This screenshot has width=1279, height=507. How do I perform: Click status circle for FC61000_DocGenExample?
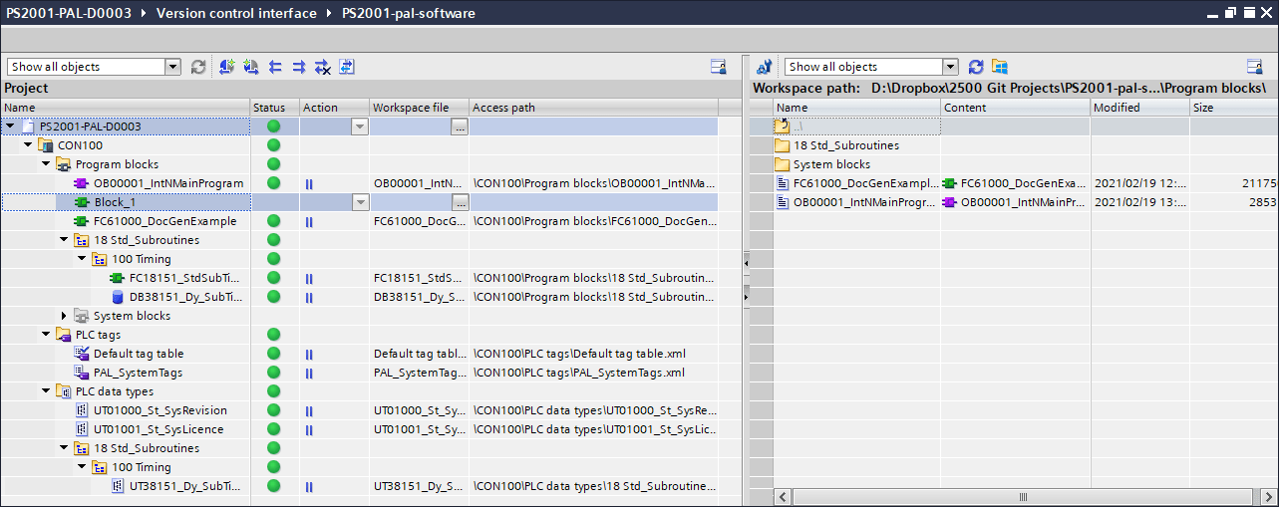274,221
